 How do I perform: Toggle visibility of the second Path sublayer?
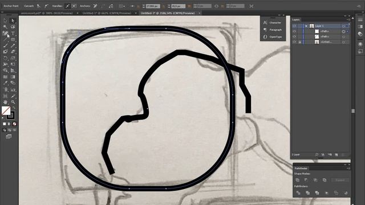pyautogui.click(x=294, y=36)
